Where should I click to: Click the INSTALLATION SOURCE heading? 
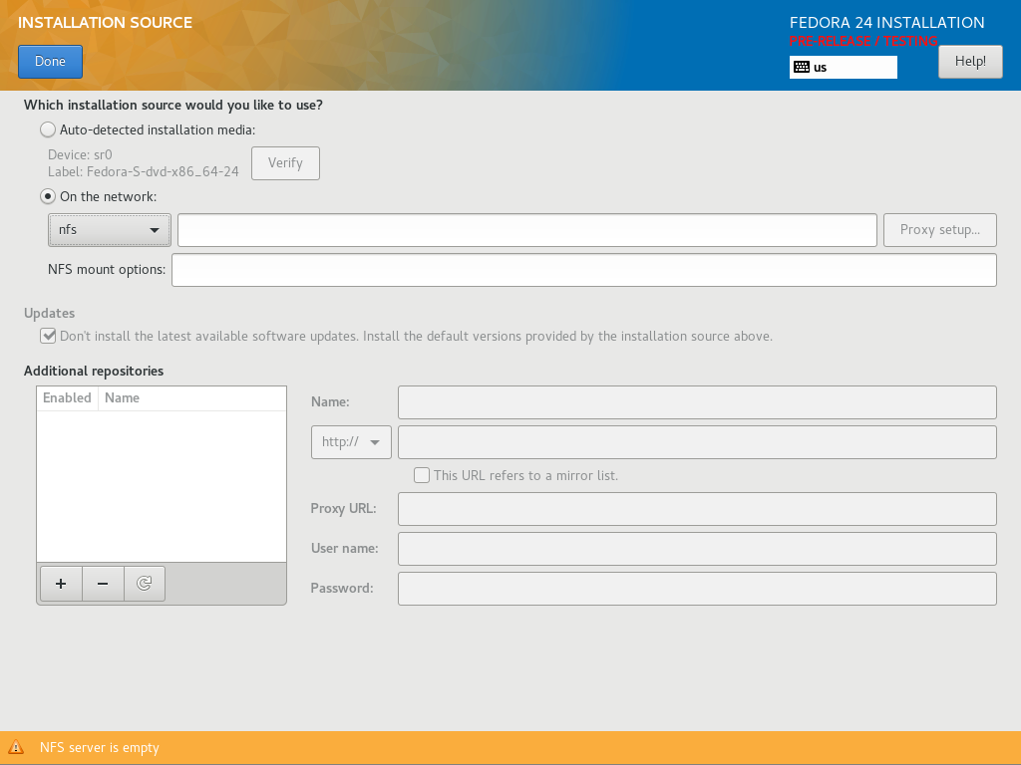[x=105, y=23]
